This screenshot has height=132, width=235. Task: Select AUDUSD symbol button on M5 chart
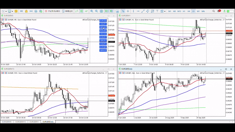pyautogui.click(x=103, y=31)
